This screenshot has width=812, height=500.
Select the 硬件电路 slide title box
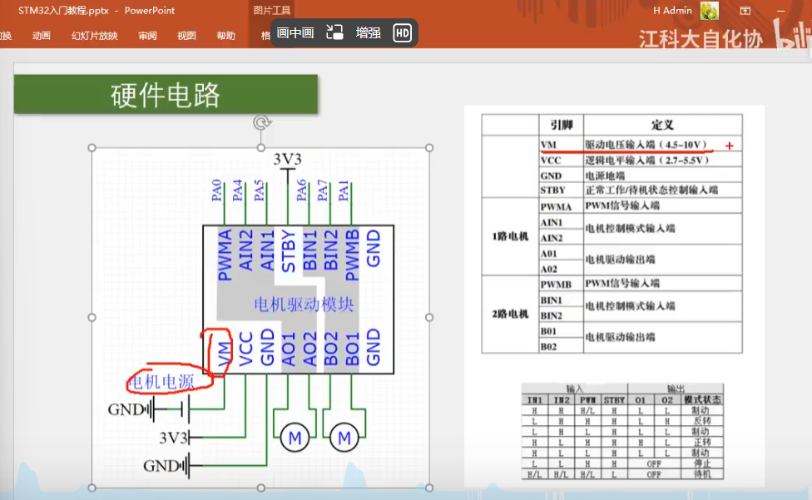(x=166, y=94)
